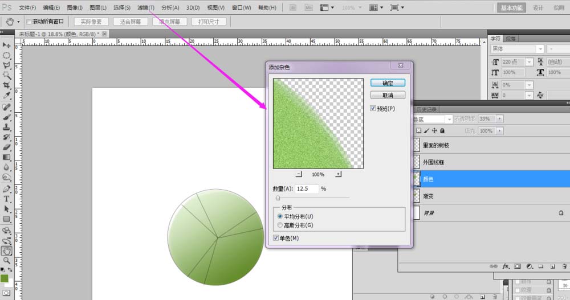
Task: Expand the font size 220点 dropdown
Action: point(530,61)
